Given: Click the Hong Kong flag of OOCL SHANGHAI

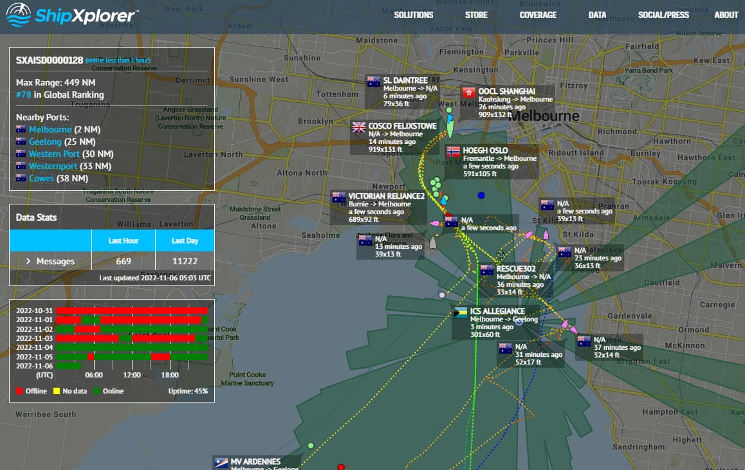Looking at the screenshot, I should click(469, 93).
